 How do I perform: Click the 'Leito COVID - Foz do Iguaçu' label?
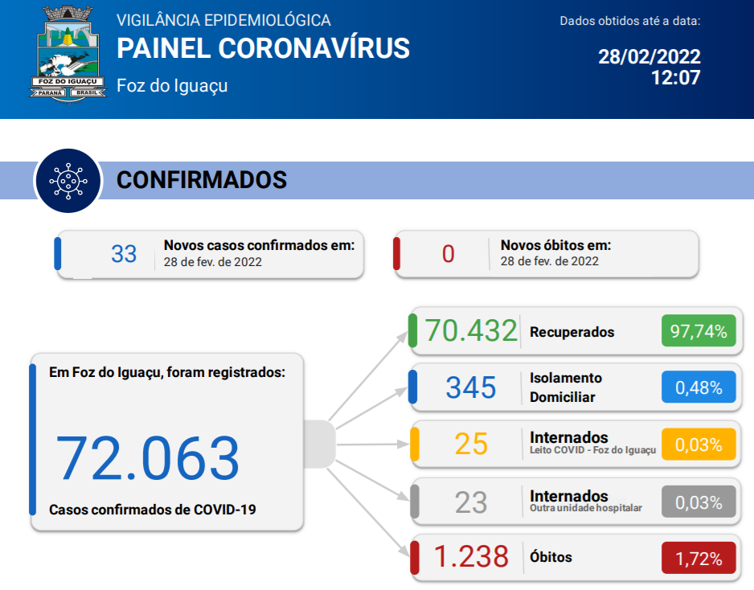[592, 450]
